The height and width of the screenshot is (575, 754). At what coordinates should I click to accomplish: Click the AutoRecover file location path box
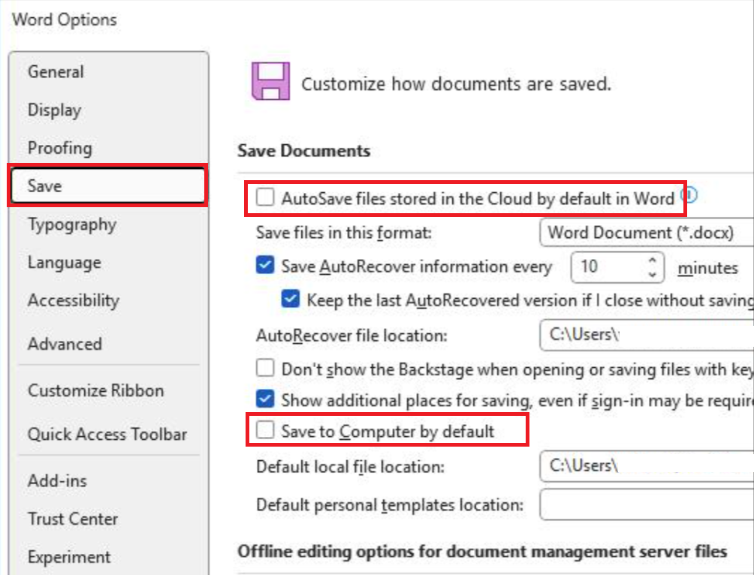pyautogui.click(x=646, y=335)
